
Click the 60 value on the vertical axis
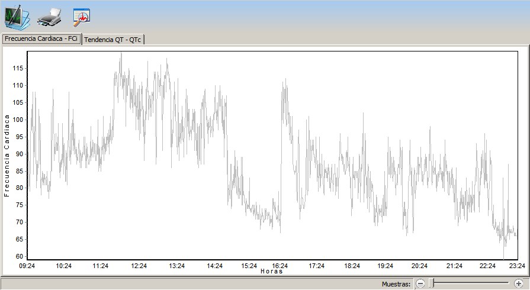(x=19, y=256)
